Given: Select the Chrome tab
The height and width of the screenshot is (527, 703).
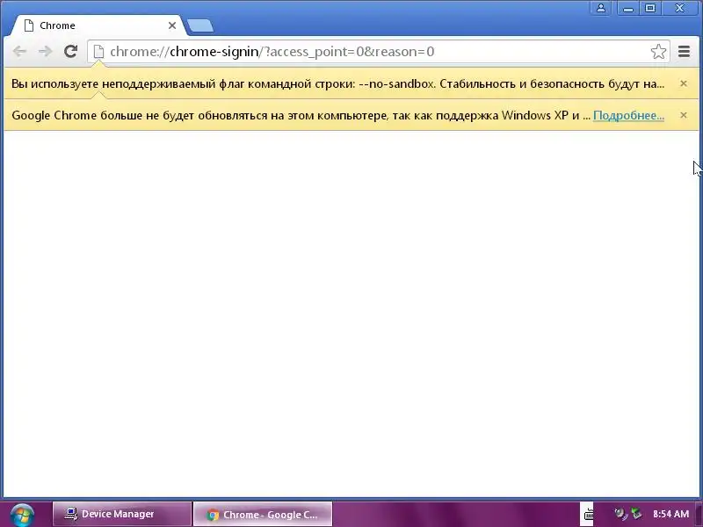Looking at the screenshot, I should [x=98, y=25].
